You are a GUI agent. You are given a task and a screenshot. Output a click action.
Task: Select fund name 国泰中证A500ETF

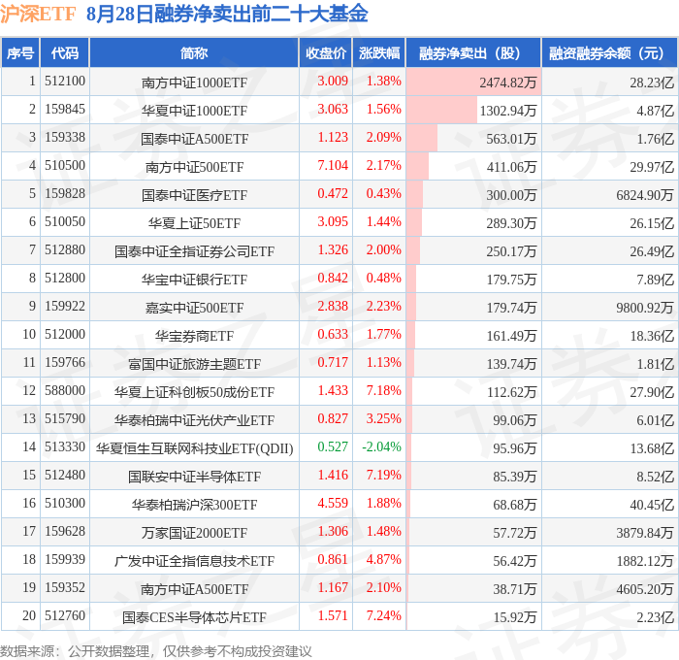coord(194,139)
